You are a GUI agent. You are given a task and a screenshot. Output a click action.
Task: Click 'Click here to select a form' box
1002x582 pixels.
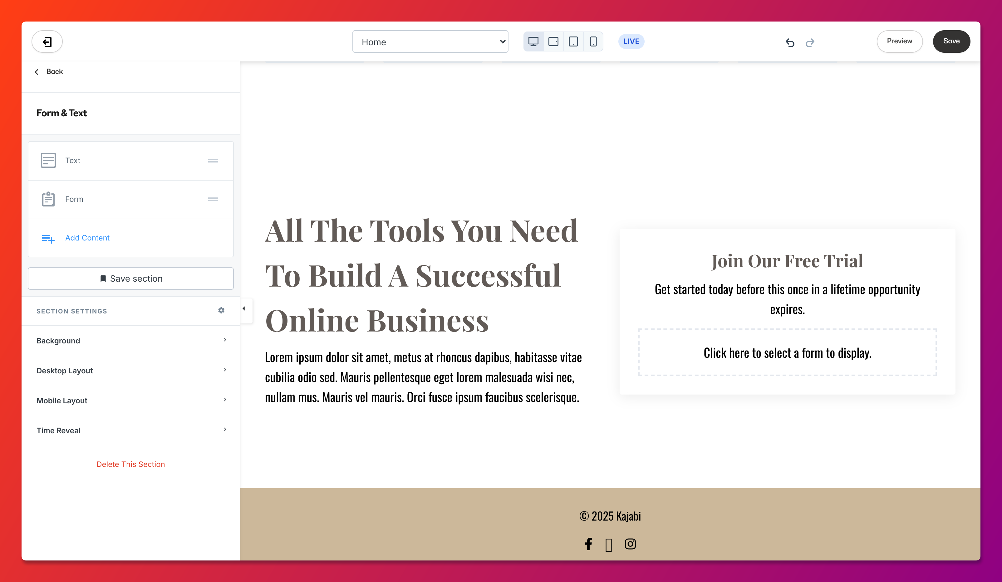pos(787,352)
